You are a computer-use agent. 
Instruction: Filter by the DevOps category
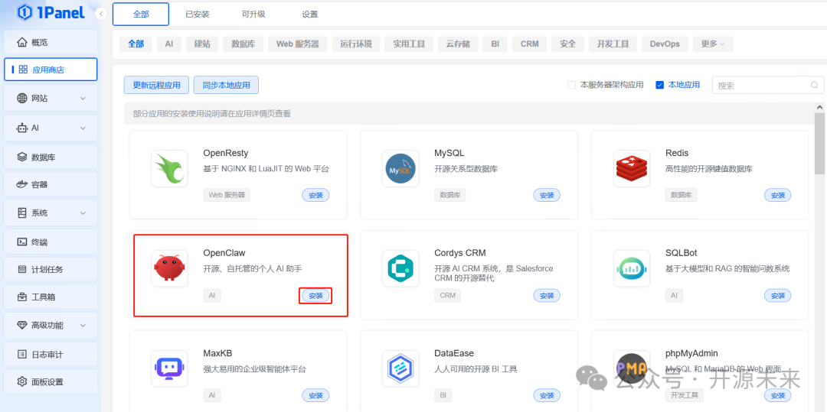665,44
